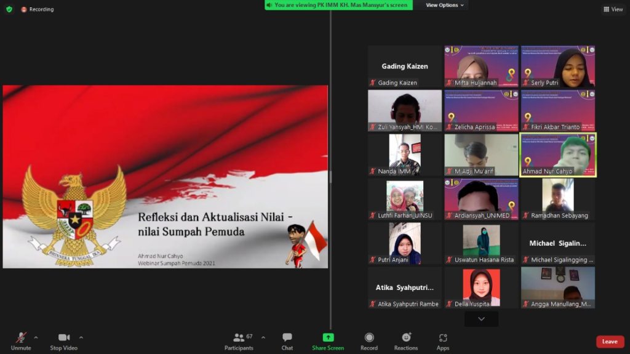Click muted mic icon beside Nanda IMM
The height and width of the screenshot is (354, 630).
(372, 171)
